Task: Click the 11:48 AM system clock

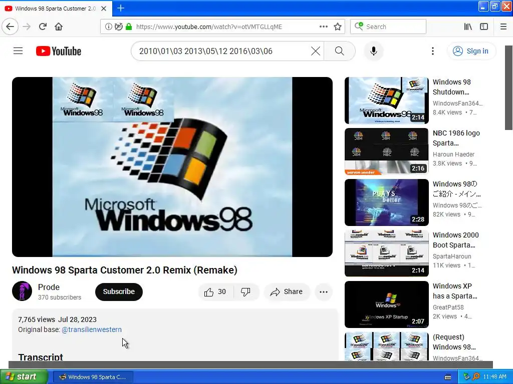Action: pos(494,377)
